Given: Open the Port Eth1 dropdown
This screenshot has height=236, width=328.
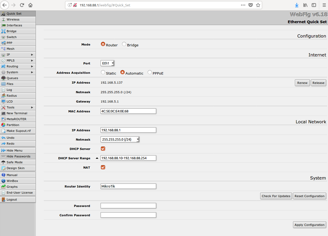Looking at the screenshot, I should click(108, 63).
